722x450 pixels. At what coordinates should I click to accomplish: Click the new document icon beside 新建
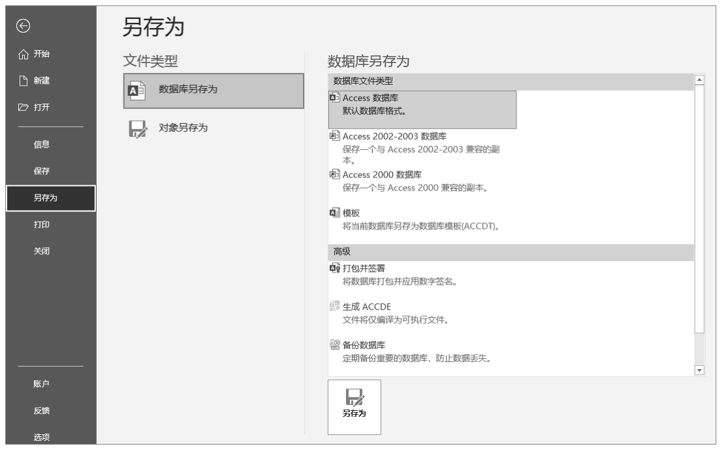(23, 81)
